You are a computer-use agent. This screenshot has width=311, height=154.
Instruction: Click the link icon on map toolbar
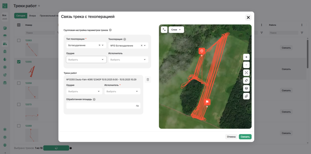pyautogui.click(x=246, y=96)
